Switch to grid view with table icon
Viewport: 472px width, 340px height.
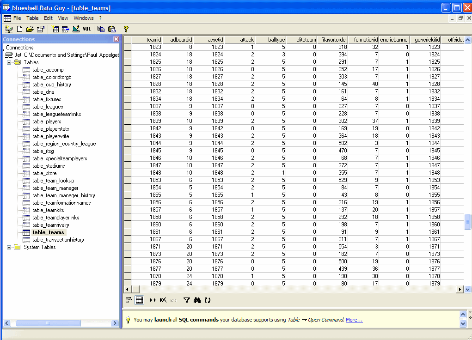point(139,300)
